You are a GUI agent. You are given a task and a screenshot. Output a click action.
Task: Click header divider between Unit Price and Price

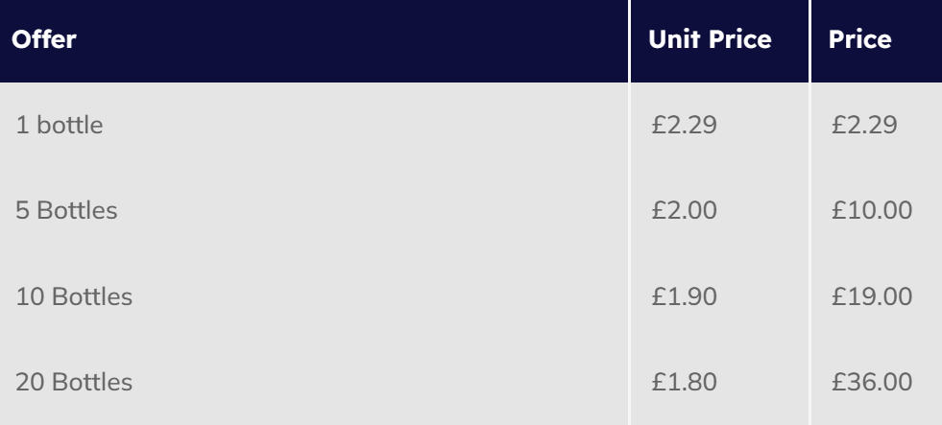pyautogui.click(x=810, y=41)
